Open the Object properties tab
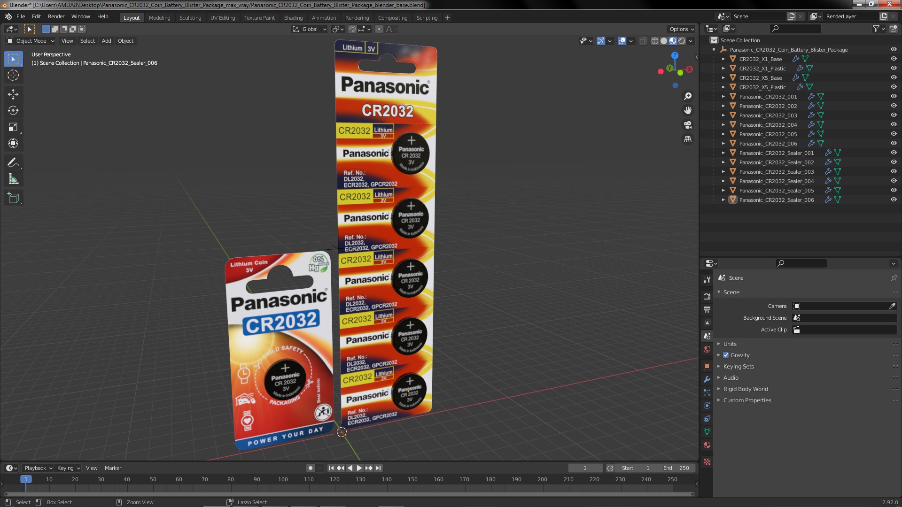902x507 pixels. click(707, 366)
